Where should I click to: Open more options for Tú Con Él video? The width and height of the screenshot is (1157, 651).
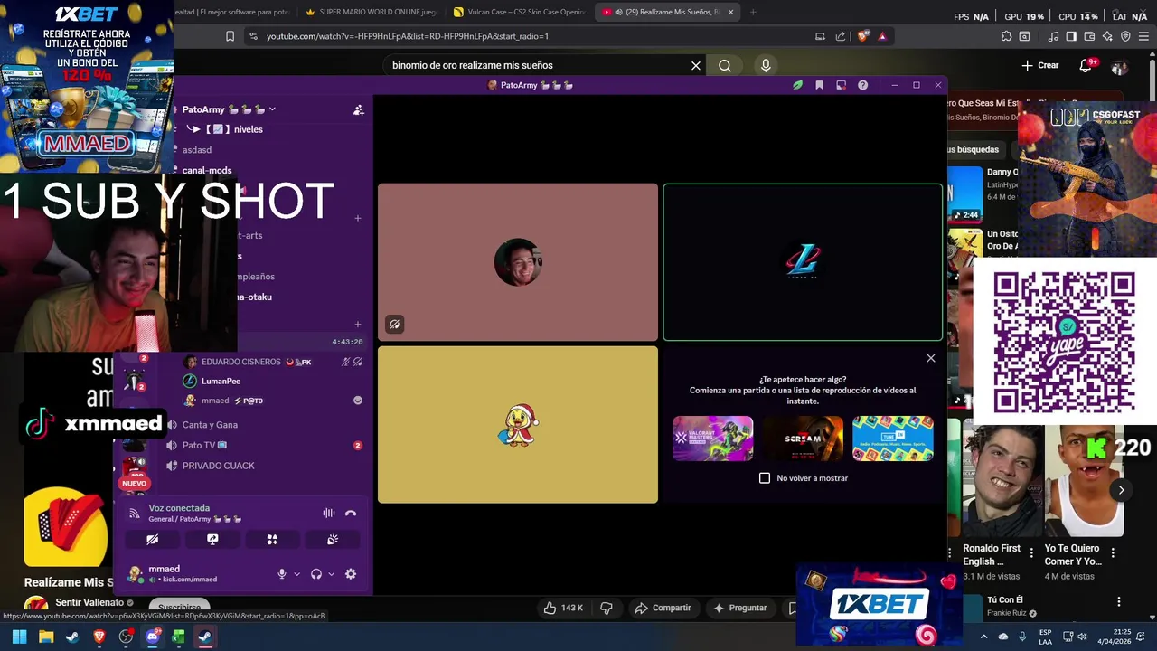[1119, 602]
